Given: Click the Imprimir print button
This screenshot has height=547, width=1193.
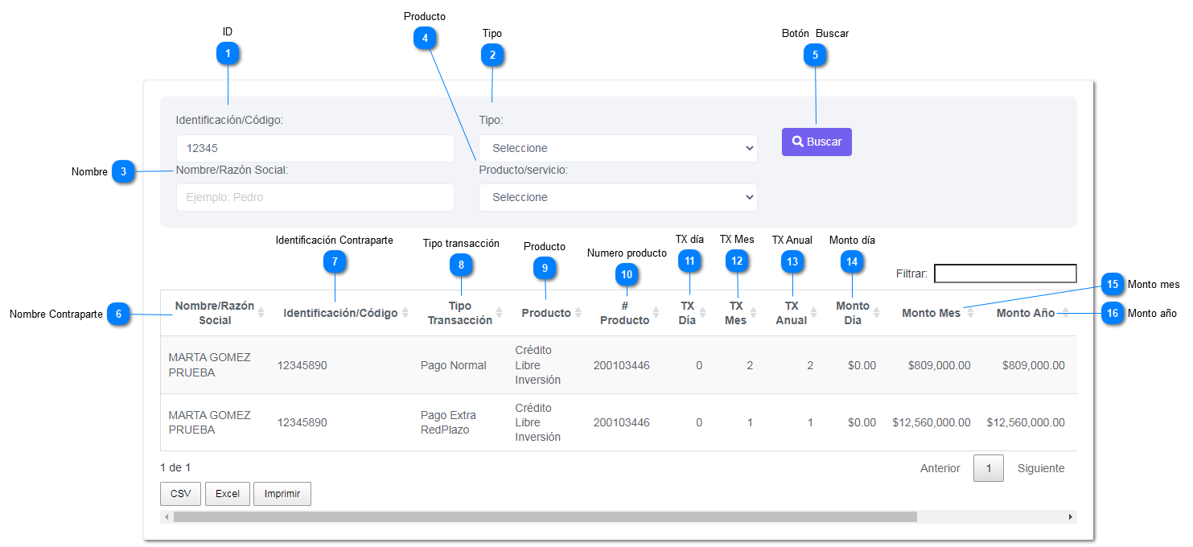Looking at the screenshot, I should [x=282, y=494].
